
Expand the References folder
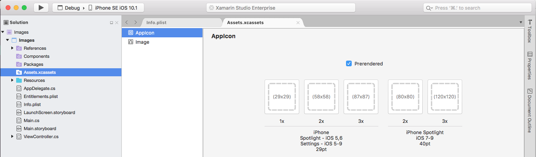coord(12,48)
